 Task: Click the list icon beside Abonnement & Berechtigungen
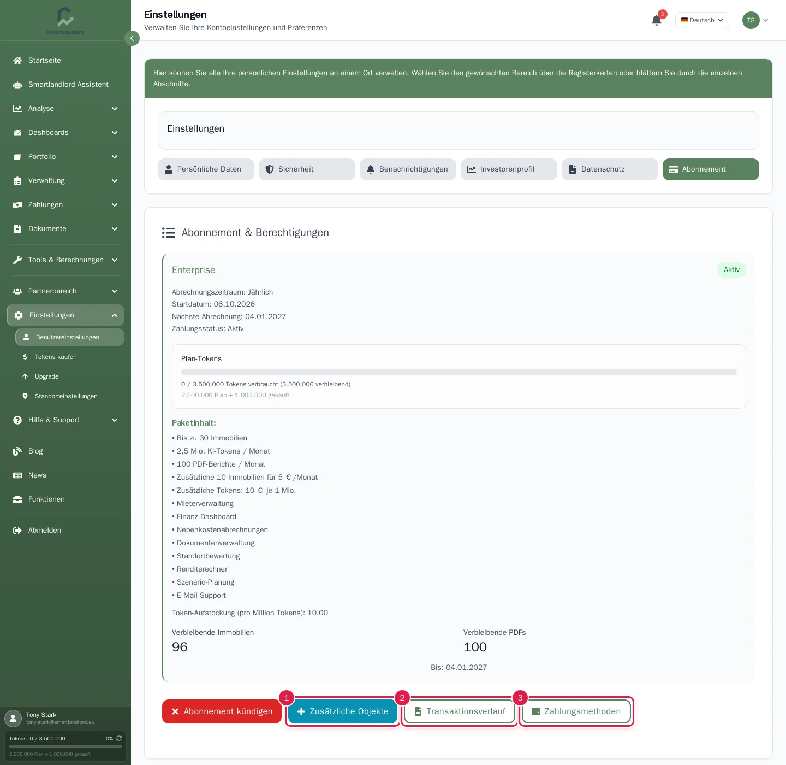click(169, 233)
